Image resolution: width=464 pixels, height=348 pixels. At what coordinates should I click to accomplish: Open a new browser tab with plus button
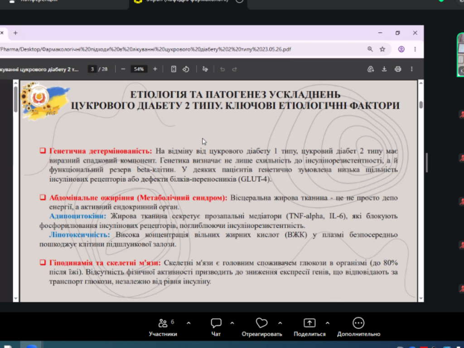coord(15,33)
